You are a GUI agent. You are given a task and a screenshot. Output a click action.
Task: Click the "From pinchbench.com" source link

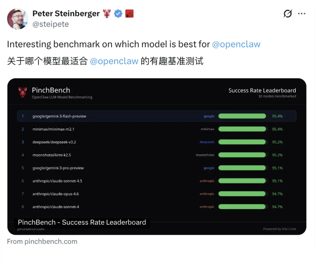coord(42,241)
